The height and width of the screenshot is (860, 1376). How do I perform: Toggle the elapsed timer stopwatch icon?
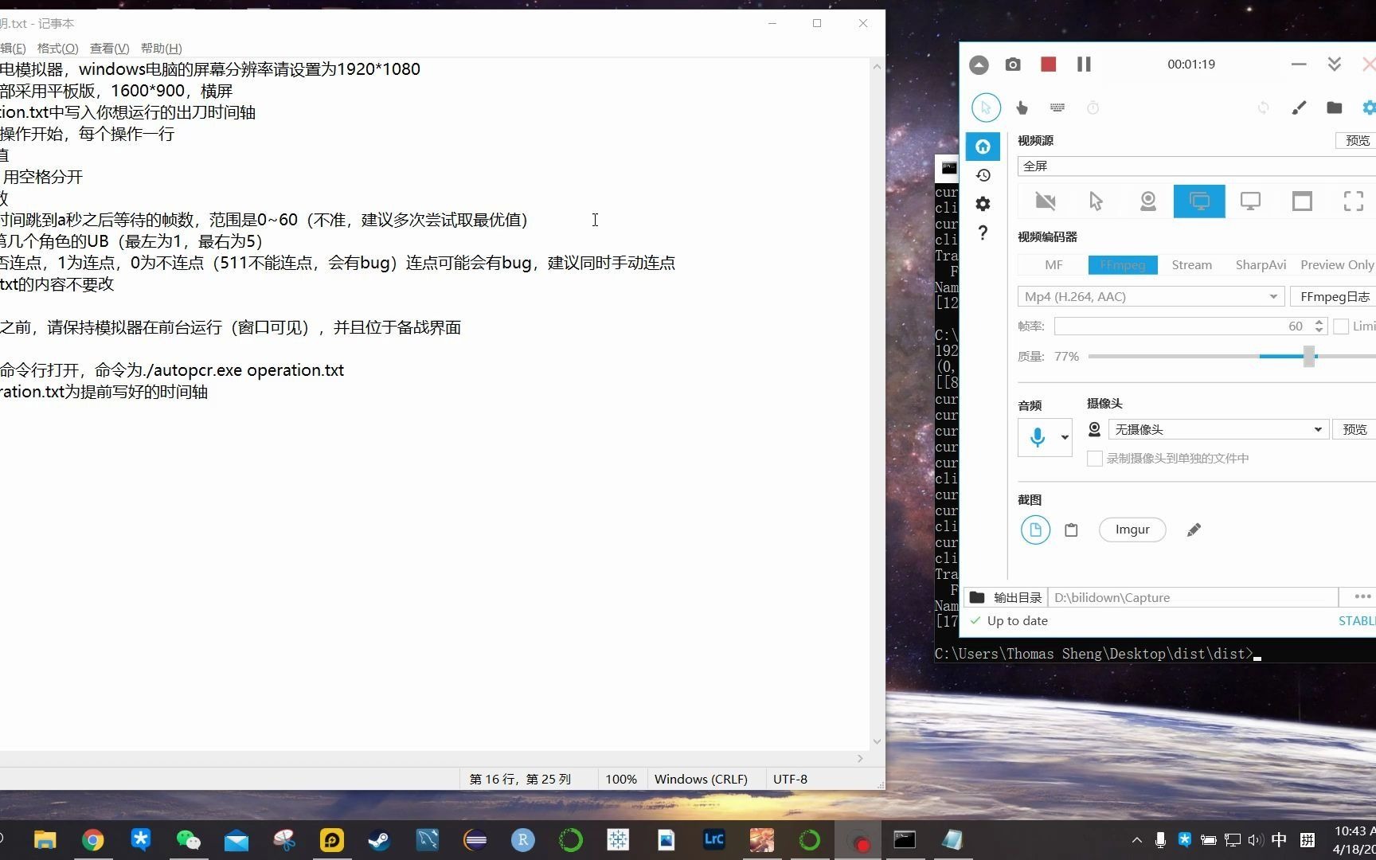(x=1093, y=107)
